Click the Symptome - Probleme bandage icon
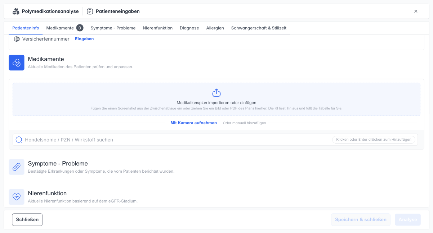The width and height of the screenshot is (433, 233). click(17, 167)
